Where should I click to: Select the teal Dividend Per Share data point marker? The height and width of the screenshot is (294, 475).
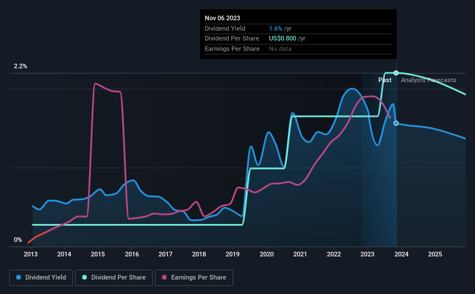[396, 73]
